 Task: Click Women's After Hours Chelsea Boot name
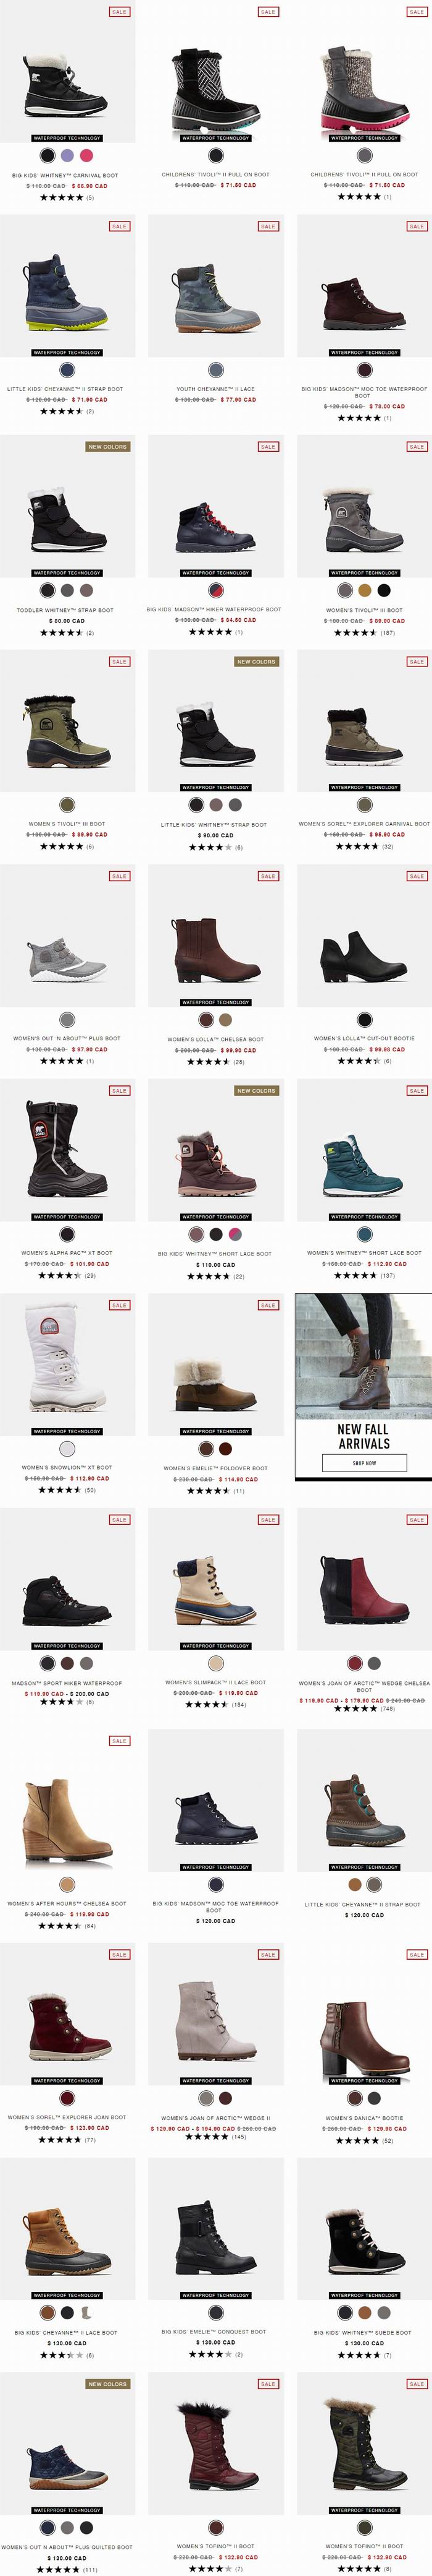coord(67,1904)
